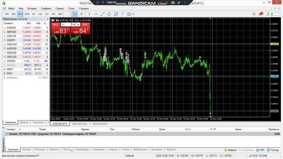This screenshot has width=283, height=159.
Task: Increase trade volume with up arrow
Action: (78, 24)
